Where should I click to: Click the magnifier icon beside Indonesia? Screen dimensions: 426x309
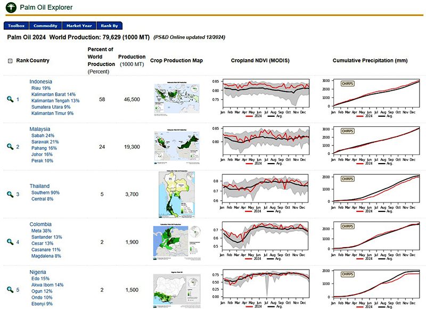tap(10, 99)
